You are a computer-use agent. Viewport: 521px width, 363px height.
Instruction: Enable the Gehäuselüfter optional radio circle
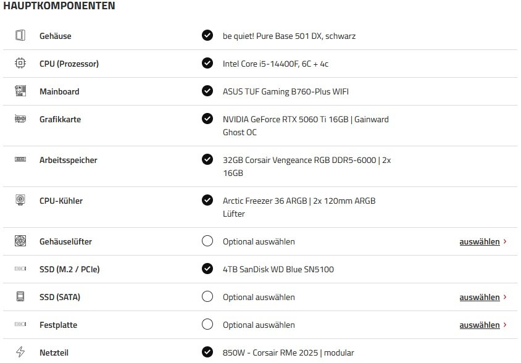207,241
